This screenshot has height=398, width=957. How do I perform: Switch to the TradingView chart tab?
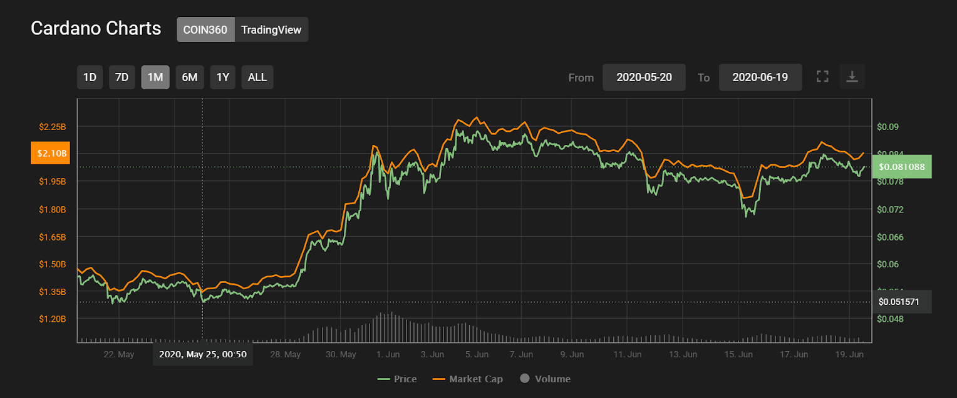pos(271,29)
